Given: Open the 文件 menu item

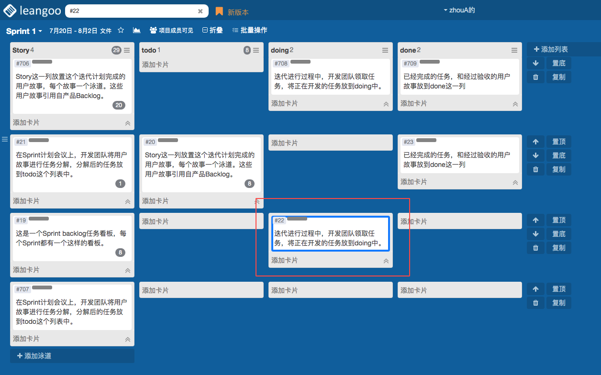Looking at the screenshot, I should (106, 31).
